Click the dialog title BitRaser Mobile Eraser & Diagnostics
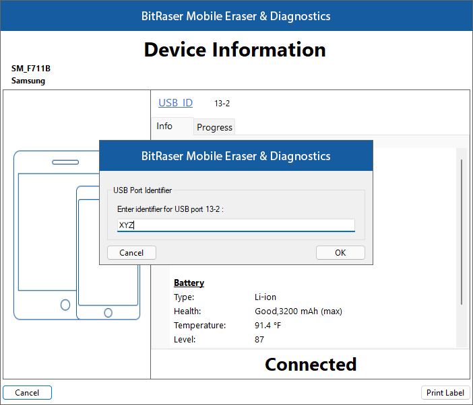Screen dimensions: 473x405 coord(236,156)
